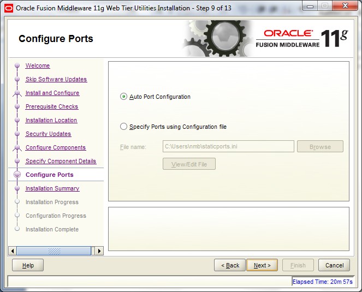Image resolution: width=362 pixels, height=292 pixels.
Task: Click the Installation Location bullet icon
Action: point(17,120)
